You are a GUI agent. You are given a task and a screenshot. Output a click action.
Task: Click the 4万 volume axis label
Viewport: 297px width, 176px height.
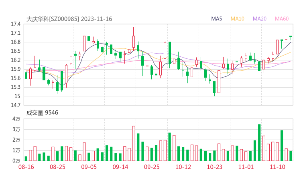coord(16,119)
